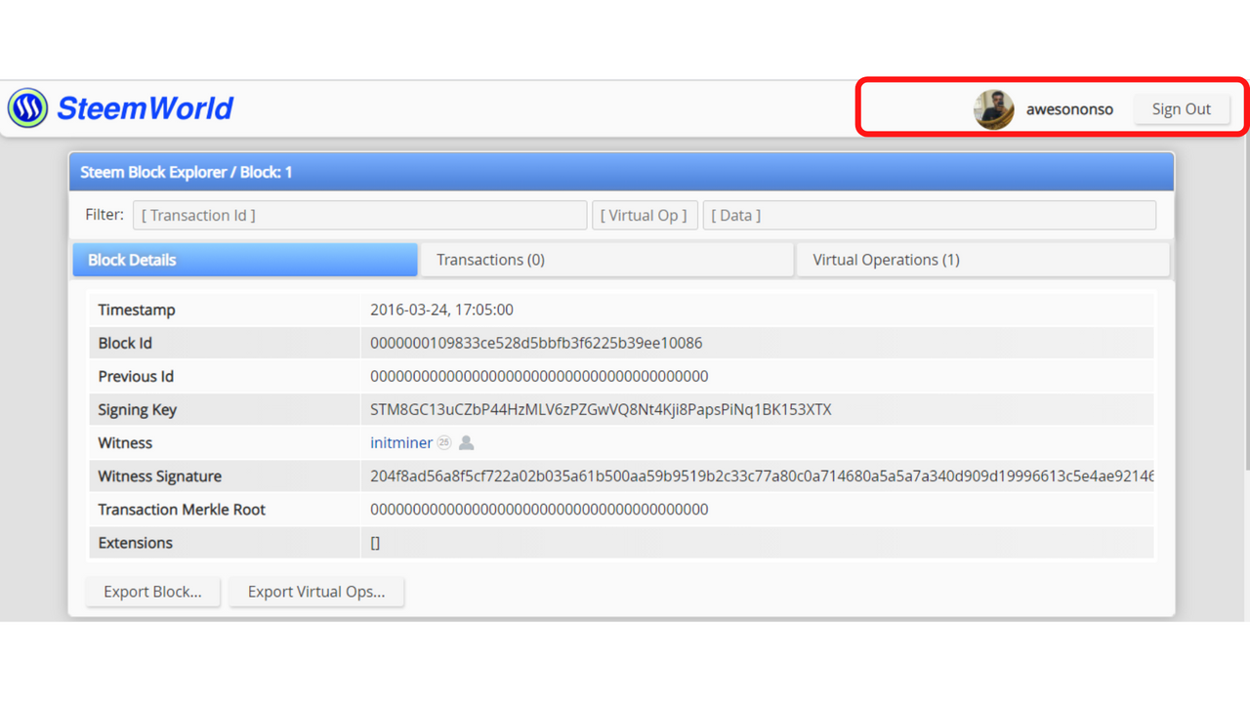The height and width of the screenshot is (703, 1250).
Task: Select the awesononso username
Action: [1069, 109]
